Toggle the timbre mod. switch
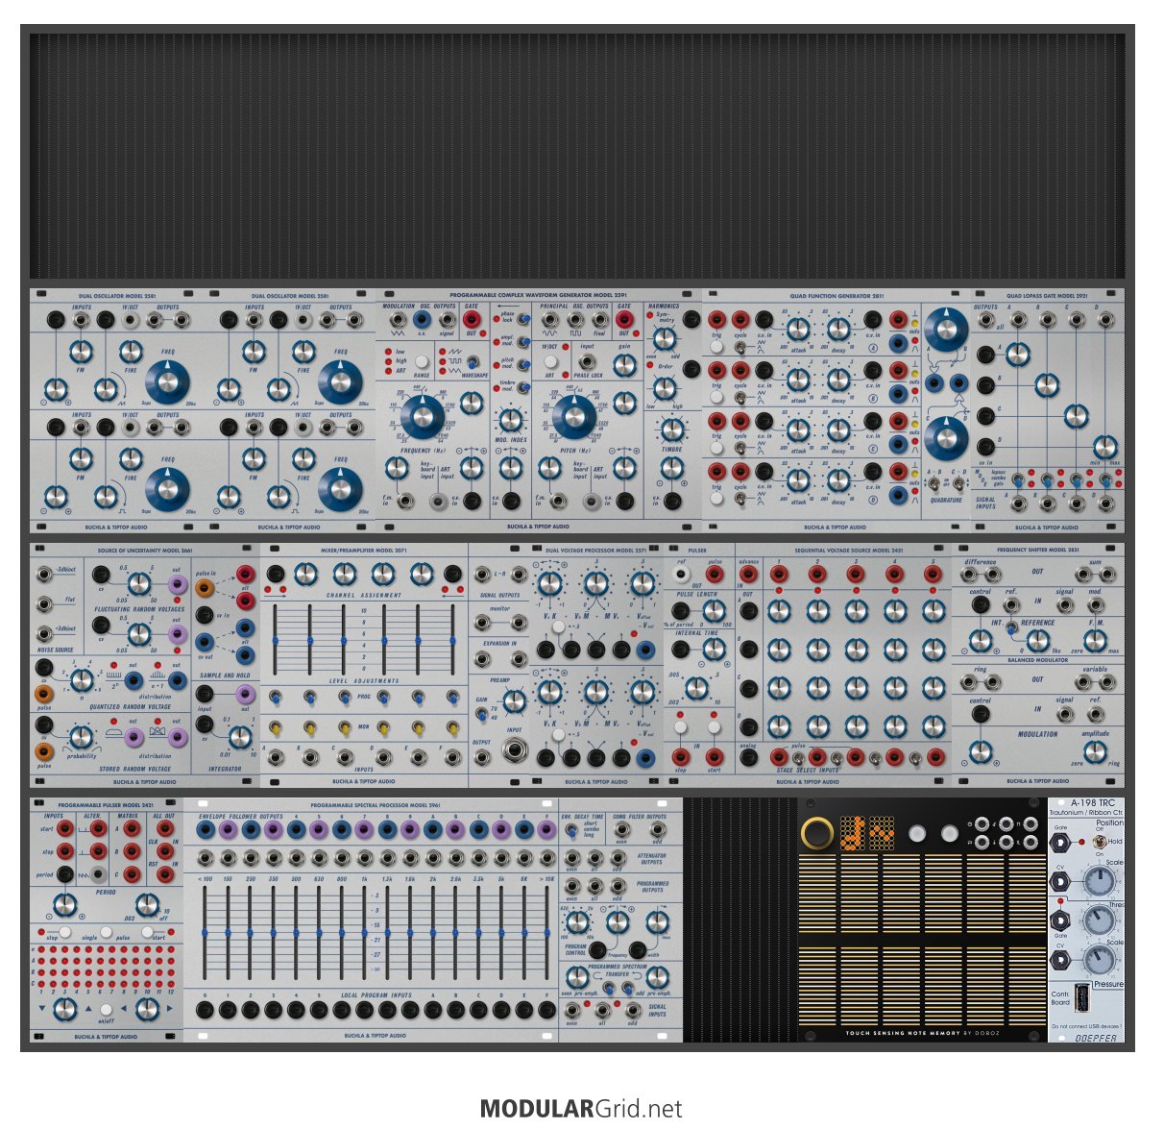The height and width of the screenshot is (1129, 1164). coord(524,387)
